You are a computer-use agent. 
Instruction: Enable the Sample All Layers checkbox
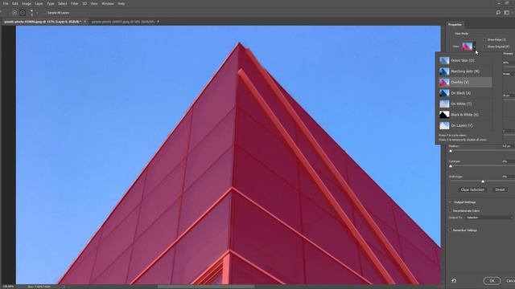[45, 13]
